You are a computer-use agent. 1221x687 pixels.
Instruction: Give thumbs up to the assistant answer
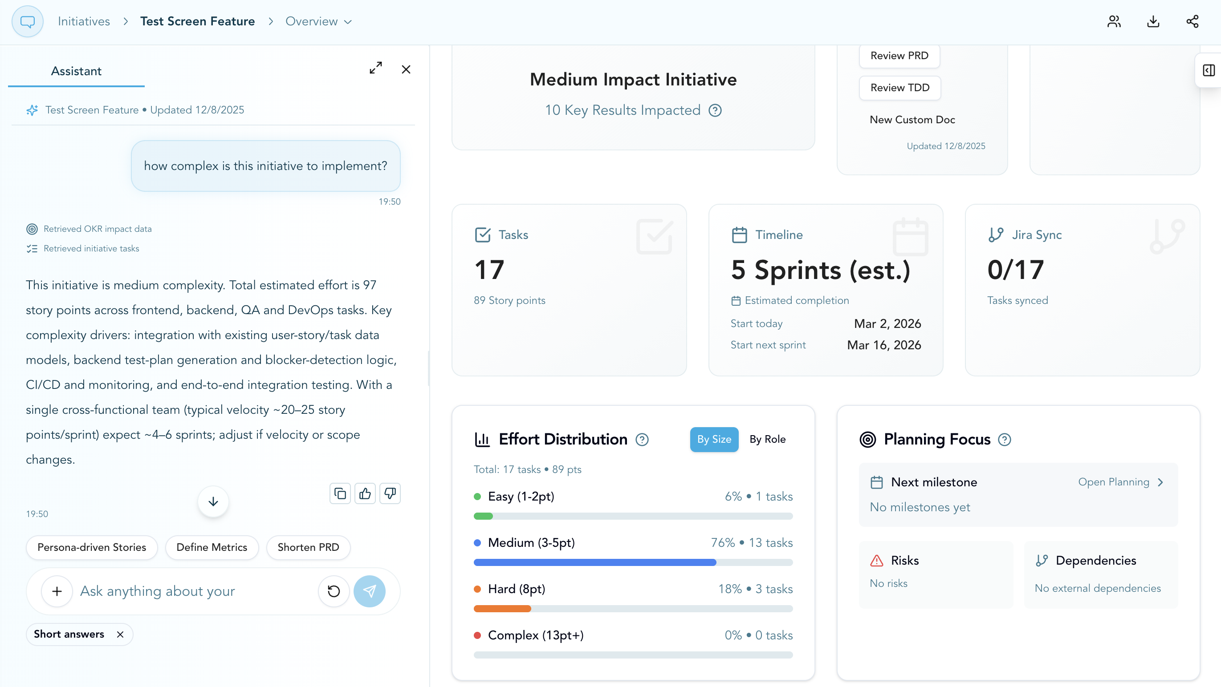[365, 493]
